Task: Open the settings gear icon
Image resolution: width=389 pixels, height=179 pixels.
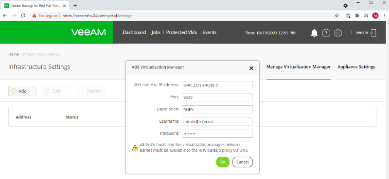Action: [338, 33]
